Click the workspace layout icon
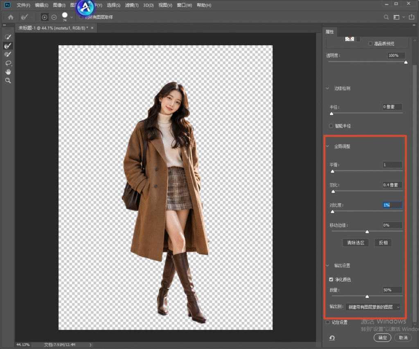 396,17
